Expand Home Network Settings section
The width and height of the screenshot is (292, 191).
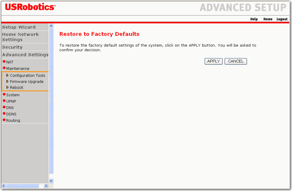coord(20,37)
